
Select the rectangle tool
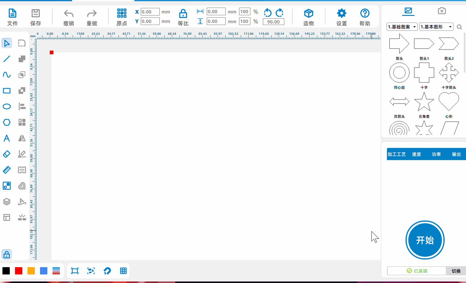(7, 91)
